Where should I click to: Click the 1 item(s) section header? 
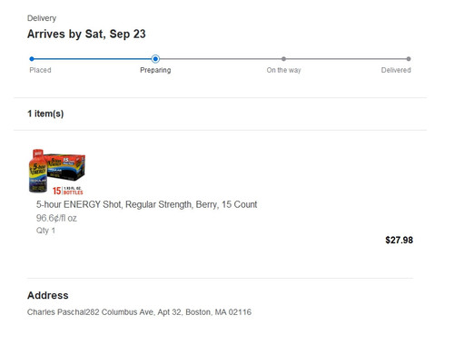(x=45, y=113)
